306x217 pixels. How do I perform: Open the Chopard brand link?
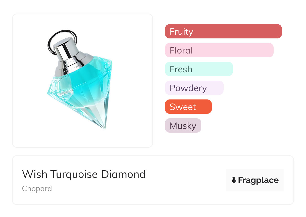[37, 189]
